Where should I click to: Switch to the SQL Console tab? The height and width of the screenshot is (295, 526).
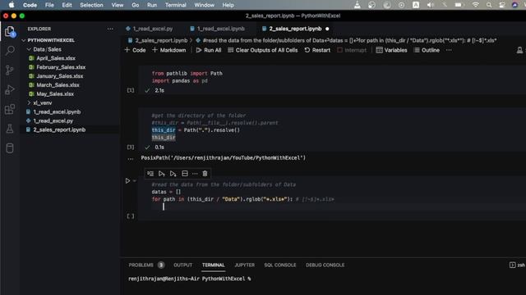[x=279, y=265]
